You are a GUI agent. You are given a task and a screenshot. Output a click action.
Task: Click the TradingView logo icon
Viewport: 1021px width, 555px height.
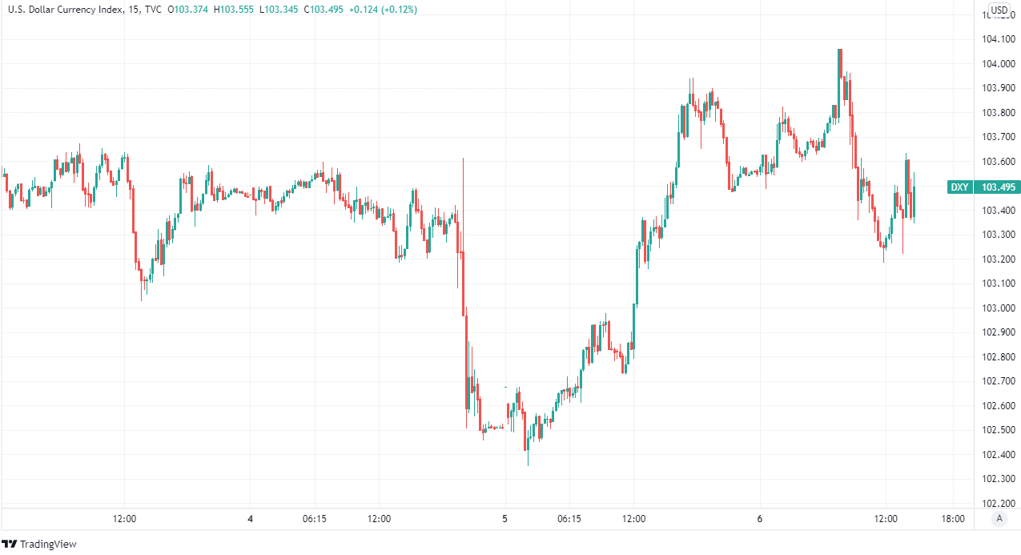[x=10, y=544]
